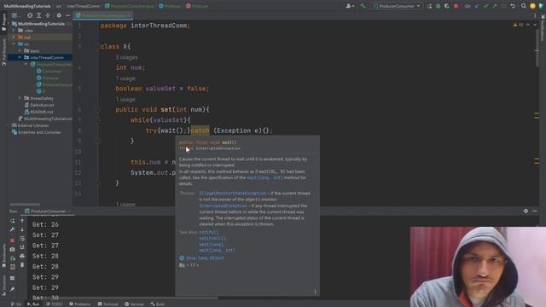Expand the threadSafety package folder
This screenshot has height=307, width=546.
[x=20, y=98]
